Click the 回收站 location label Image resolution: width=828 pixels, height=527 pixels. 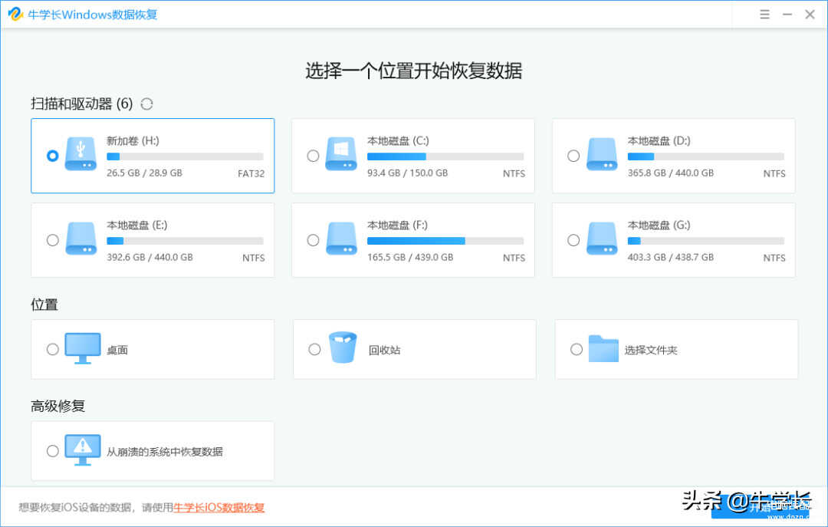point(384,350)
